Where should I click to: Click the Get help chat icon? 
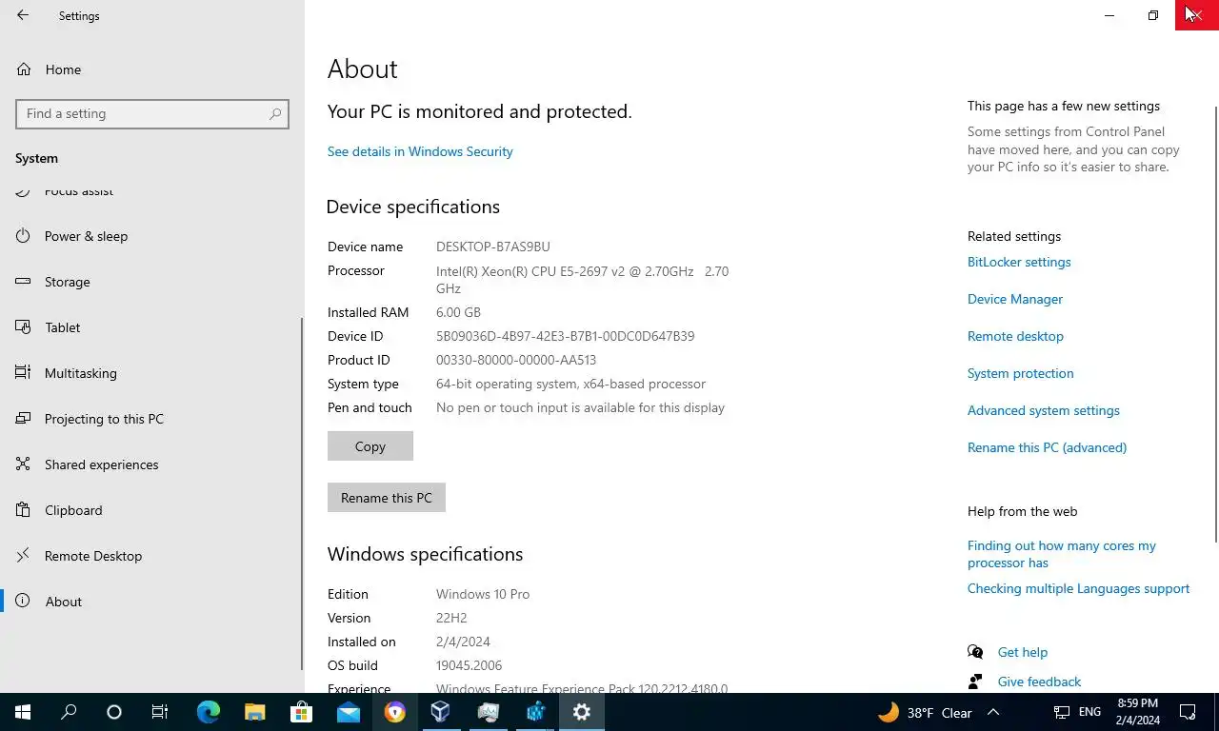click(x=975, y=652)
